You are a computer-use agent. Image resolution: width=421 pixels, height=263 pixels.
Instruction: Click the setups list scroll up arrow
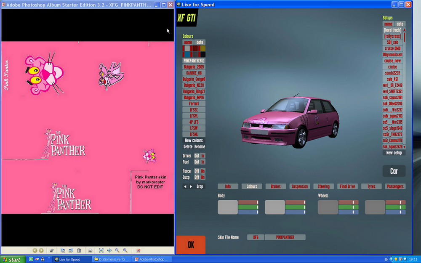click(404, 30)
